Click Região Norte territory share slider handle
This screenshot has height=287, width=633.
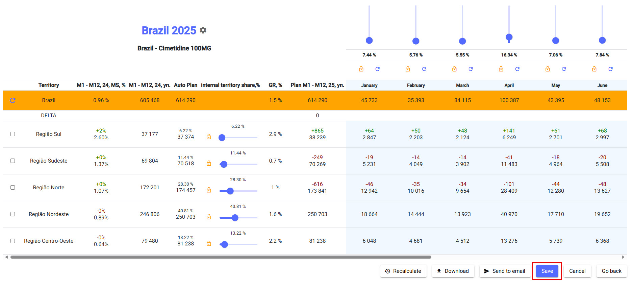(x=230, y=191)
